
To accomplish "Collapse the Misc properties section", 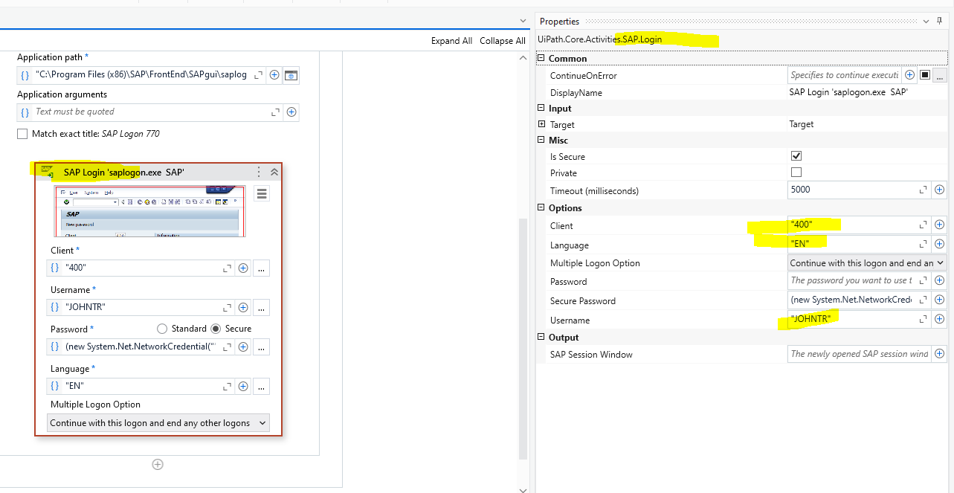I will point(541,141).
